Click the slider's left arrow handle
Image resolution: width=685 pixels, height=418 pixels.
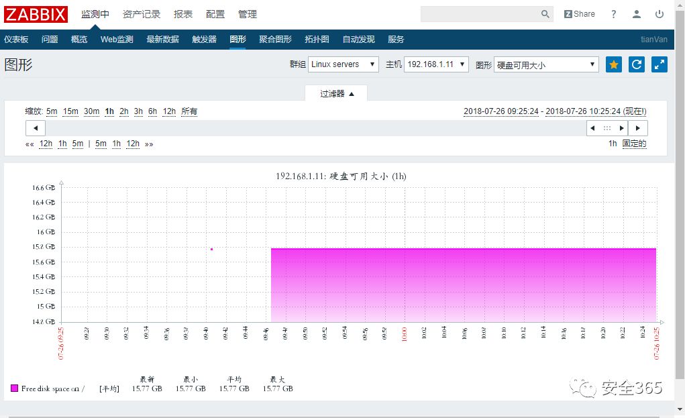pyautogui.click(x=592, y=128)
